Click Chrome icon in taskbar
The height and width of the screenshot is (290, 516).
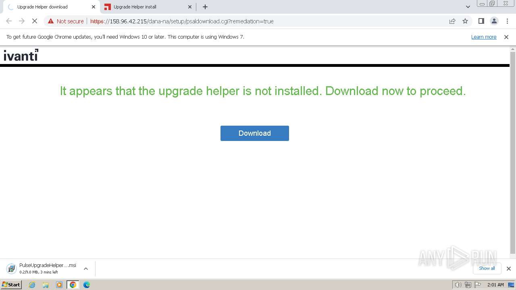(73, 285)
